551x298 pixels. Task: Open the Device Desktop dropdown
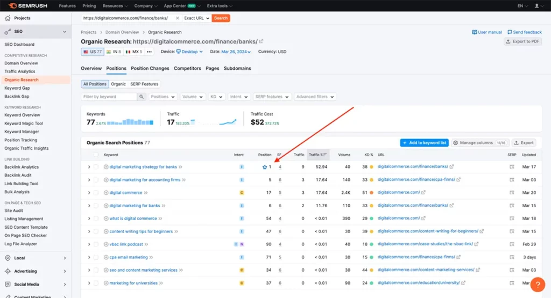pyautogui.click(x=190, y=52)
